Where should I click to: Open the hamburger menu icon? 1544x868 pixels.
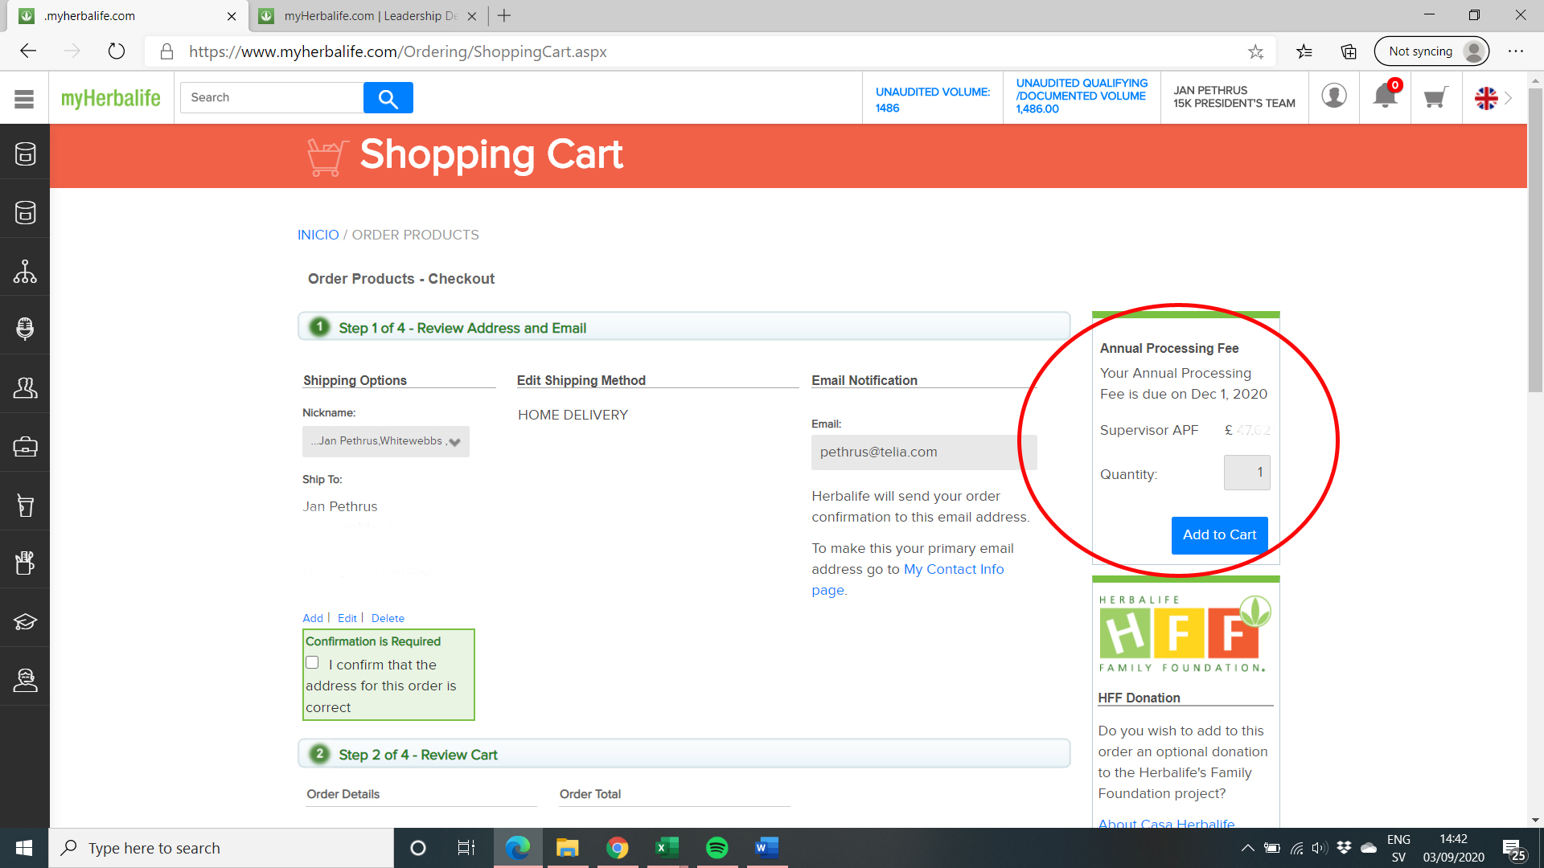(x=24, y=98)
